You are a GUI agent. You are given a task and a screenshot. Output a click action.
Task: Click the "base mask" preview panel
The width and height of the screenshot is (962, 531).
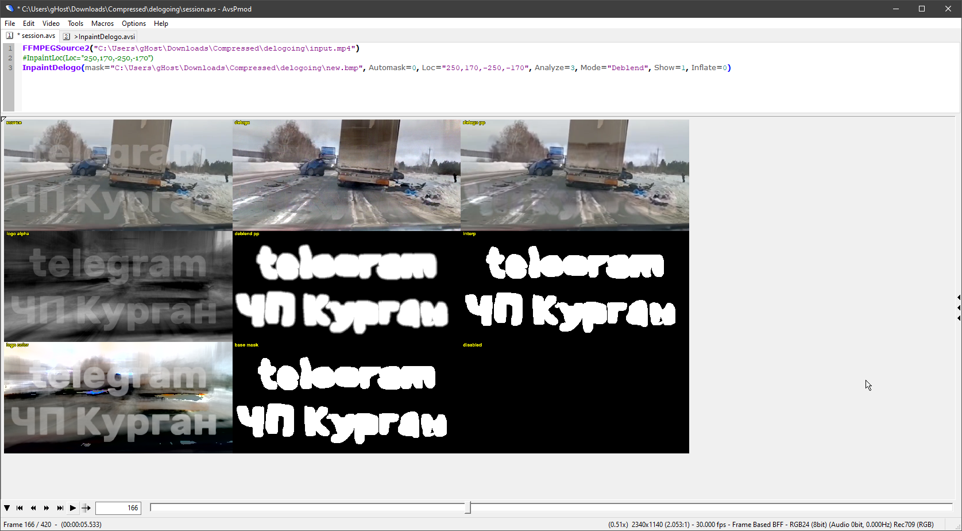pos(346,398)
